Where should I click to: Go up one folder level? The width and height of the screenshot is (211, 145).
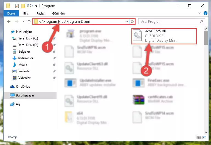click(29, 21)
